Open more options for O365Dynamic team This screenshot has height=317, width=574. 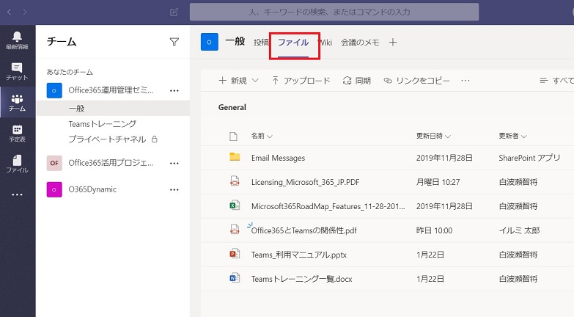click(x=174, y=189)
